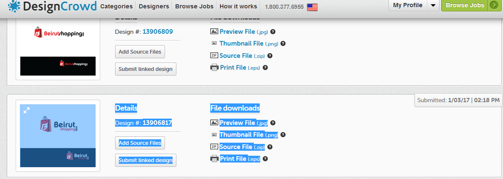Download Source File (.zip) of design 13906809
The image size is (503, 179).
point(242,56)
